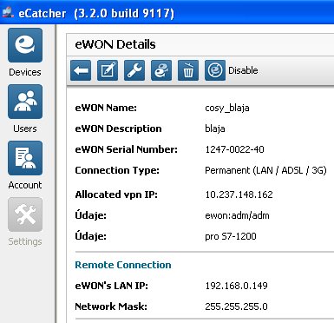Image resolution: width=334 pixels, height=323 pixels.
Task: Click the Allocated vpn IP: label
Action: tap(116, 194)
